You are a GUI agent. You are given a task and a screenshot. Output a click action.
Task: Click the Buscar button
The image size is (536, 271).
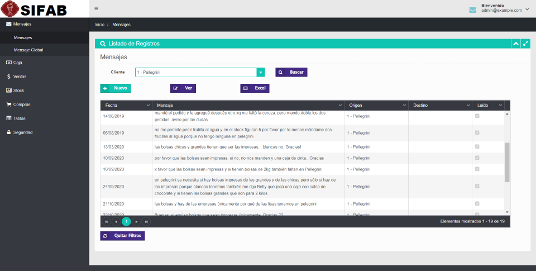pos(291,72)
